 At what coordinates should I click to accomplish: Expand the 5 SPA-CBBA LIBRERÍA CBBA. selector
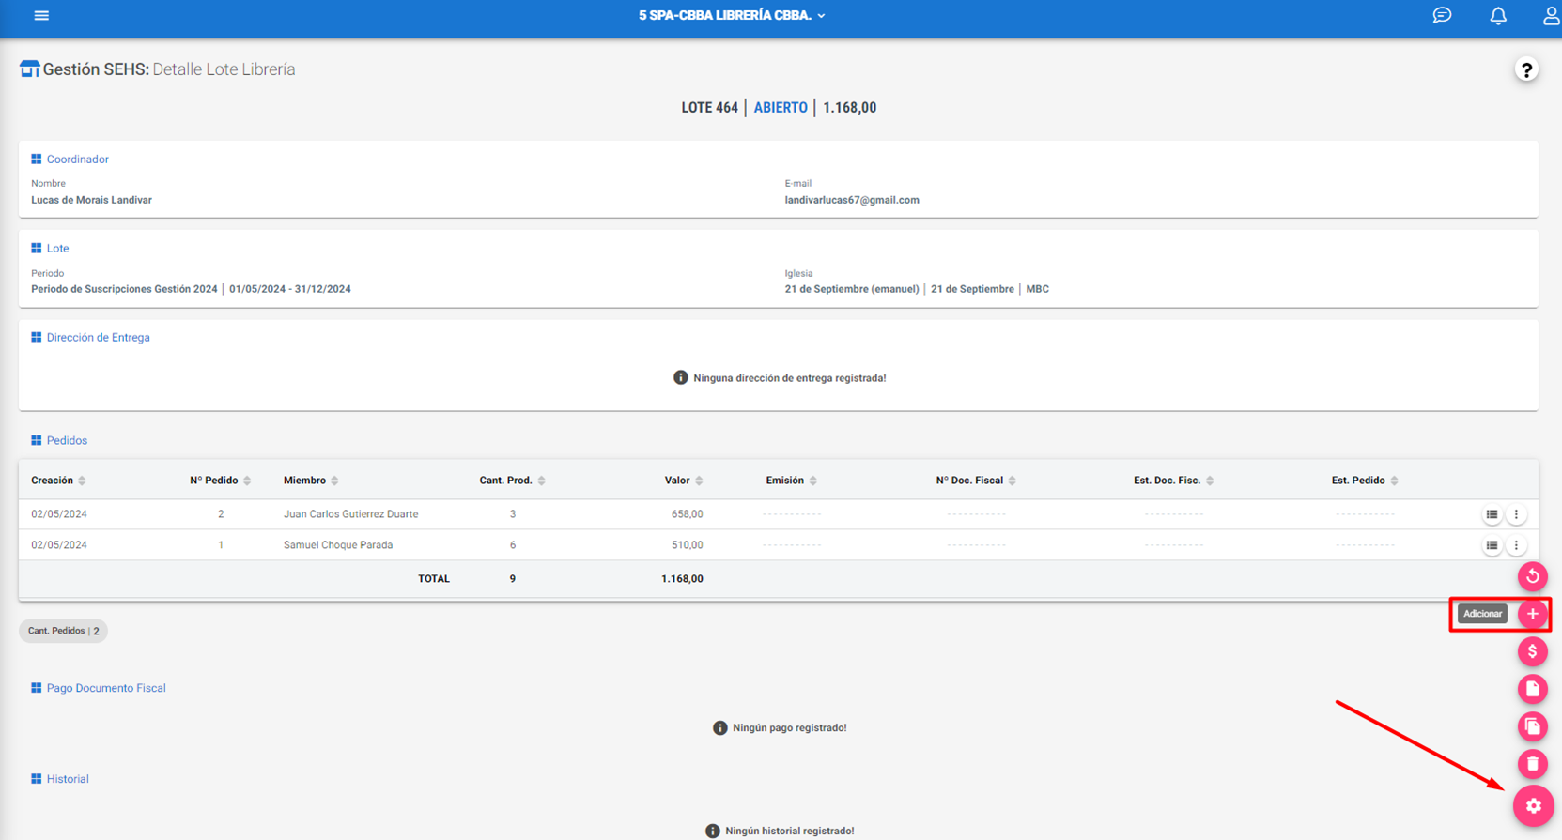(x=732, y=15)
